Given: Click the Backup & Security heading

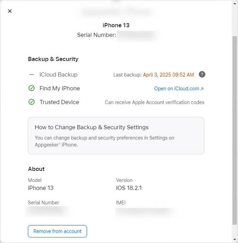Looking at the screenshot, I should [x=53, y=59].
